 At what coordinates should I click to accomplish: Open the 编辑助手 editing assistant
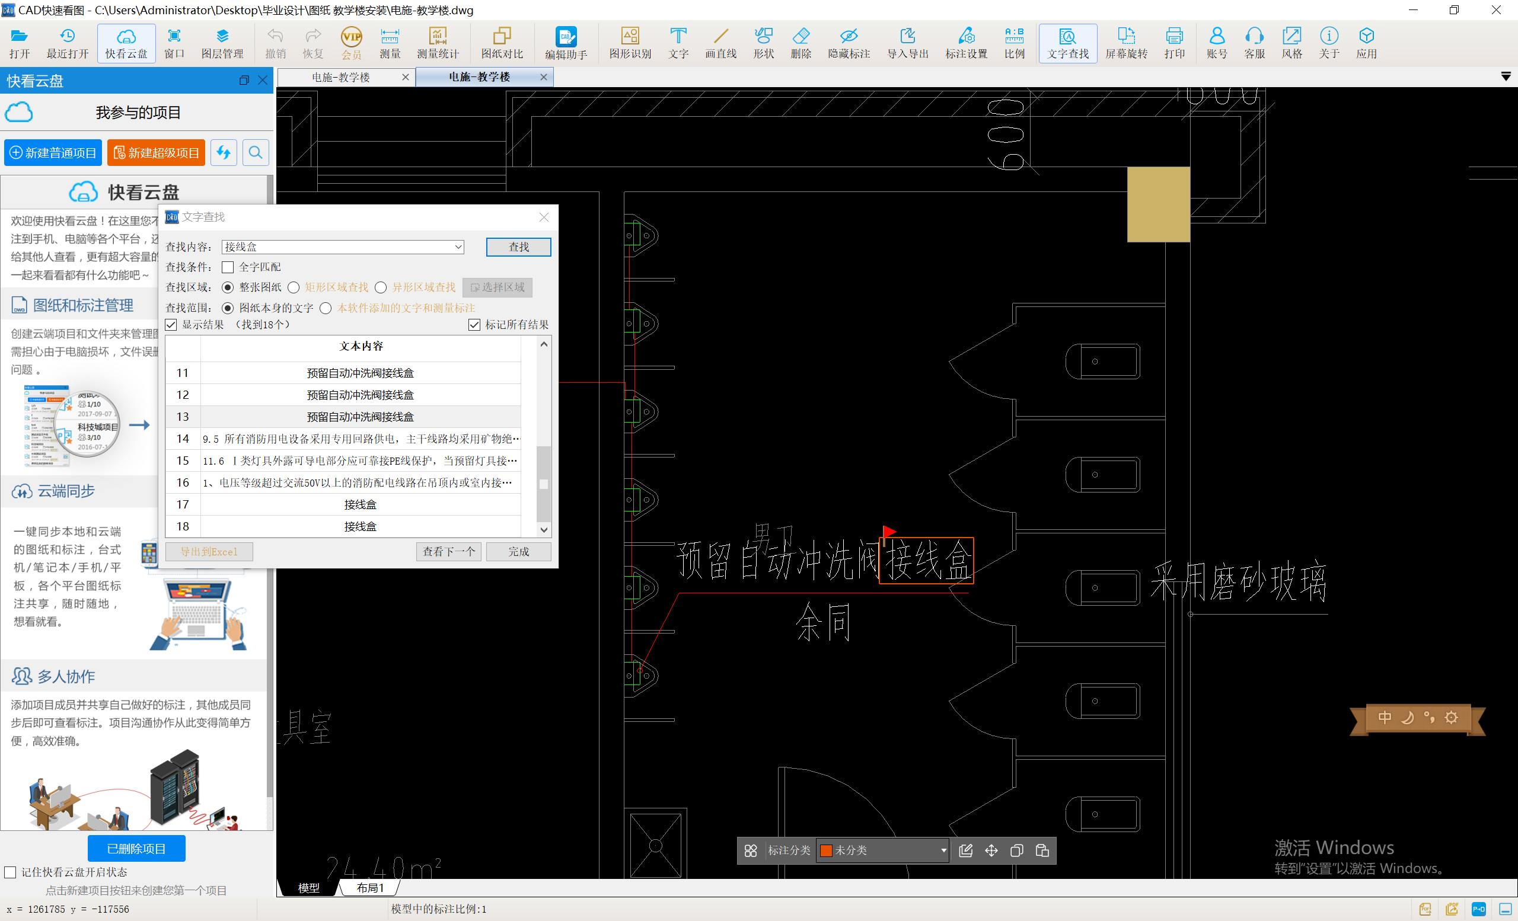[x=566, y=43]
